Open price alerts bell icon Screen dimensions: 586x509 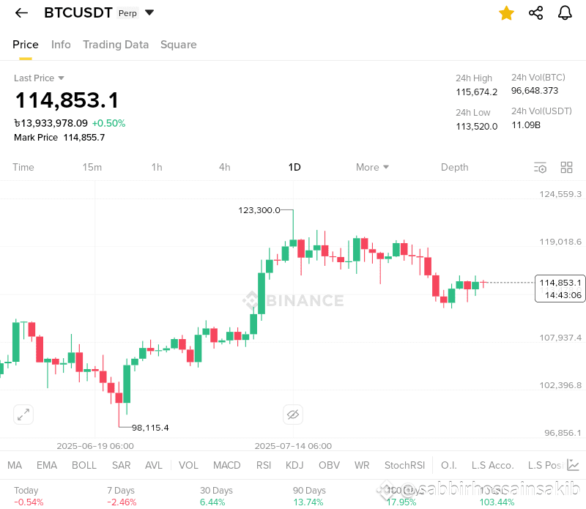click(x=565, y=13)
